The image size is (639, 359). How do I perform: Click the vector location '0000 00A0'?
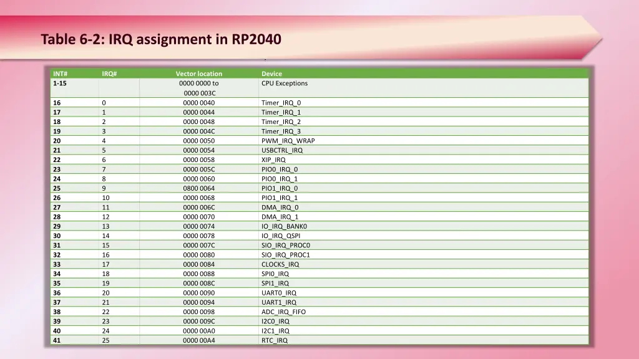click(199, 331)
